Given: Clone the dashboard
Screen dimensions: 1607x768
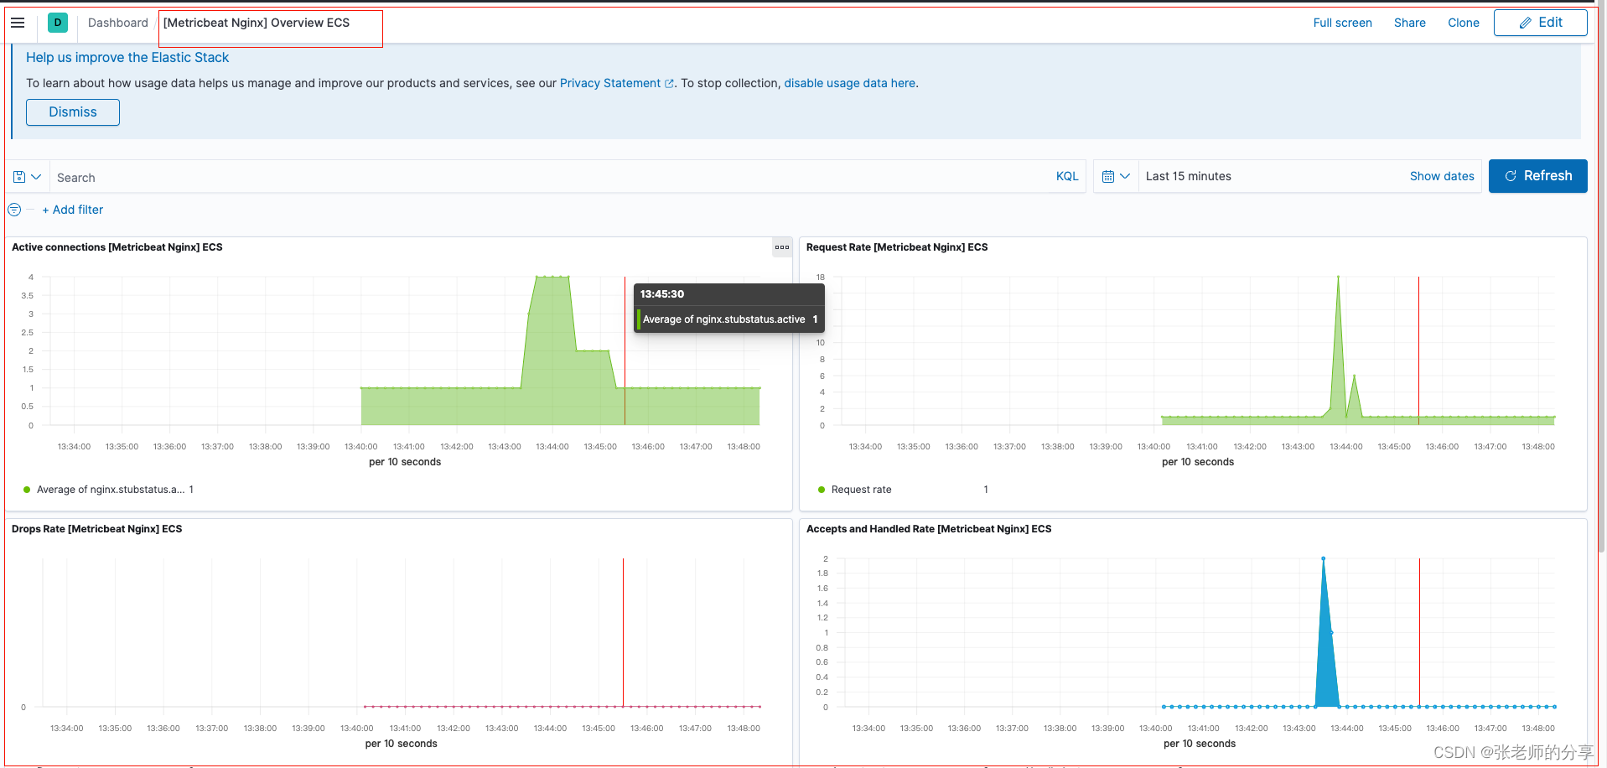Looking at the screenshot, I should (x=1463, y=23).
